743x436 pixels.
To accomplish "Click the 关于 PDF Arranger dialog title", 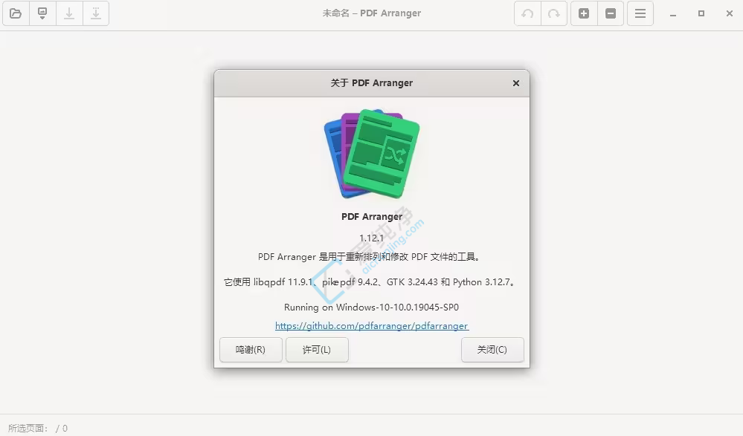I will tap(372, 83).
